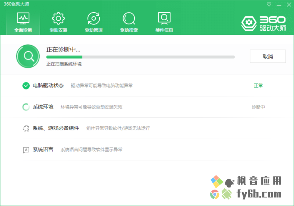Click the description 驱动异常可能导致电脑功能异常
This screenshot has height=206, width=294.
click(x=102, y=86)
